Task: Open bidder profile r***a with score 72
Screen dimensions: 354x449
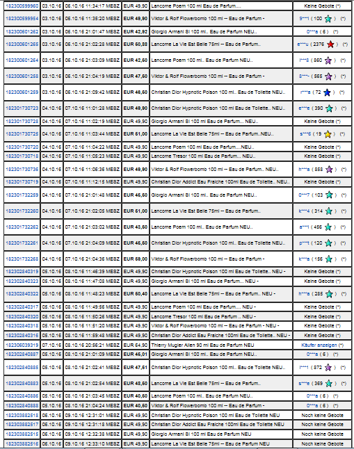Action: point(305,92)
